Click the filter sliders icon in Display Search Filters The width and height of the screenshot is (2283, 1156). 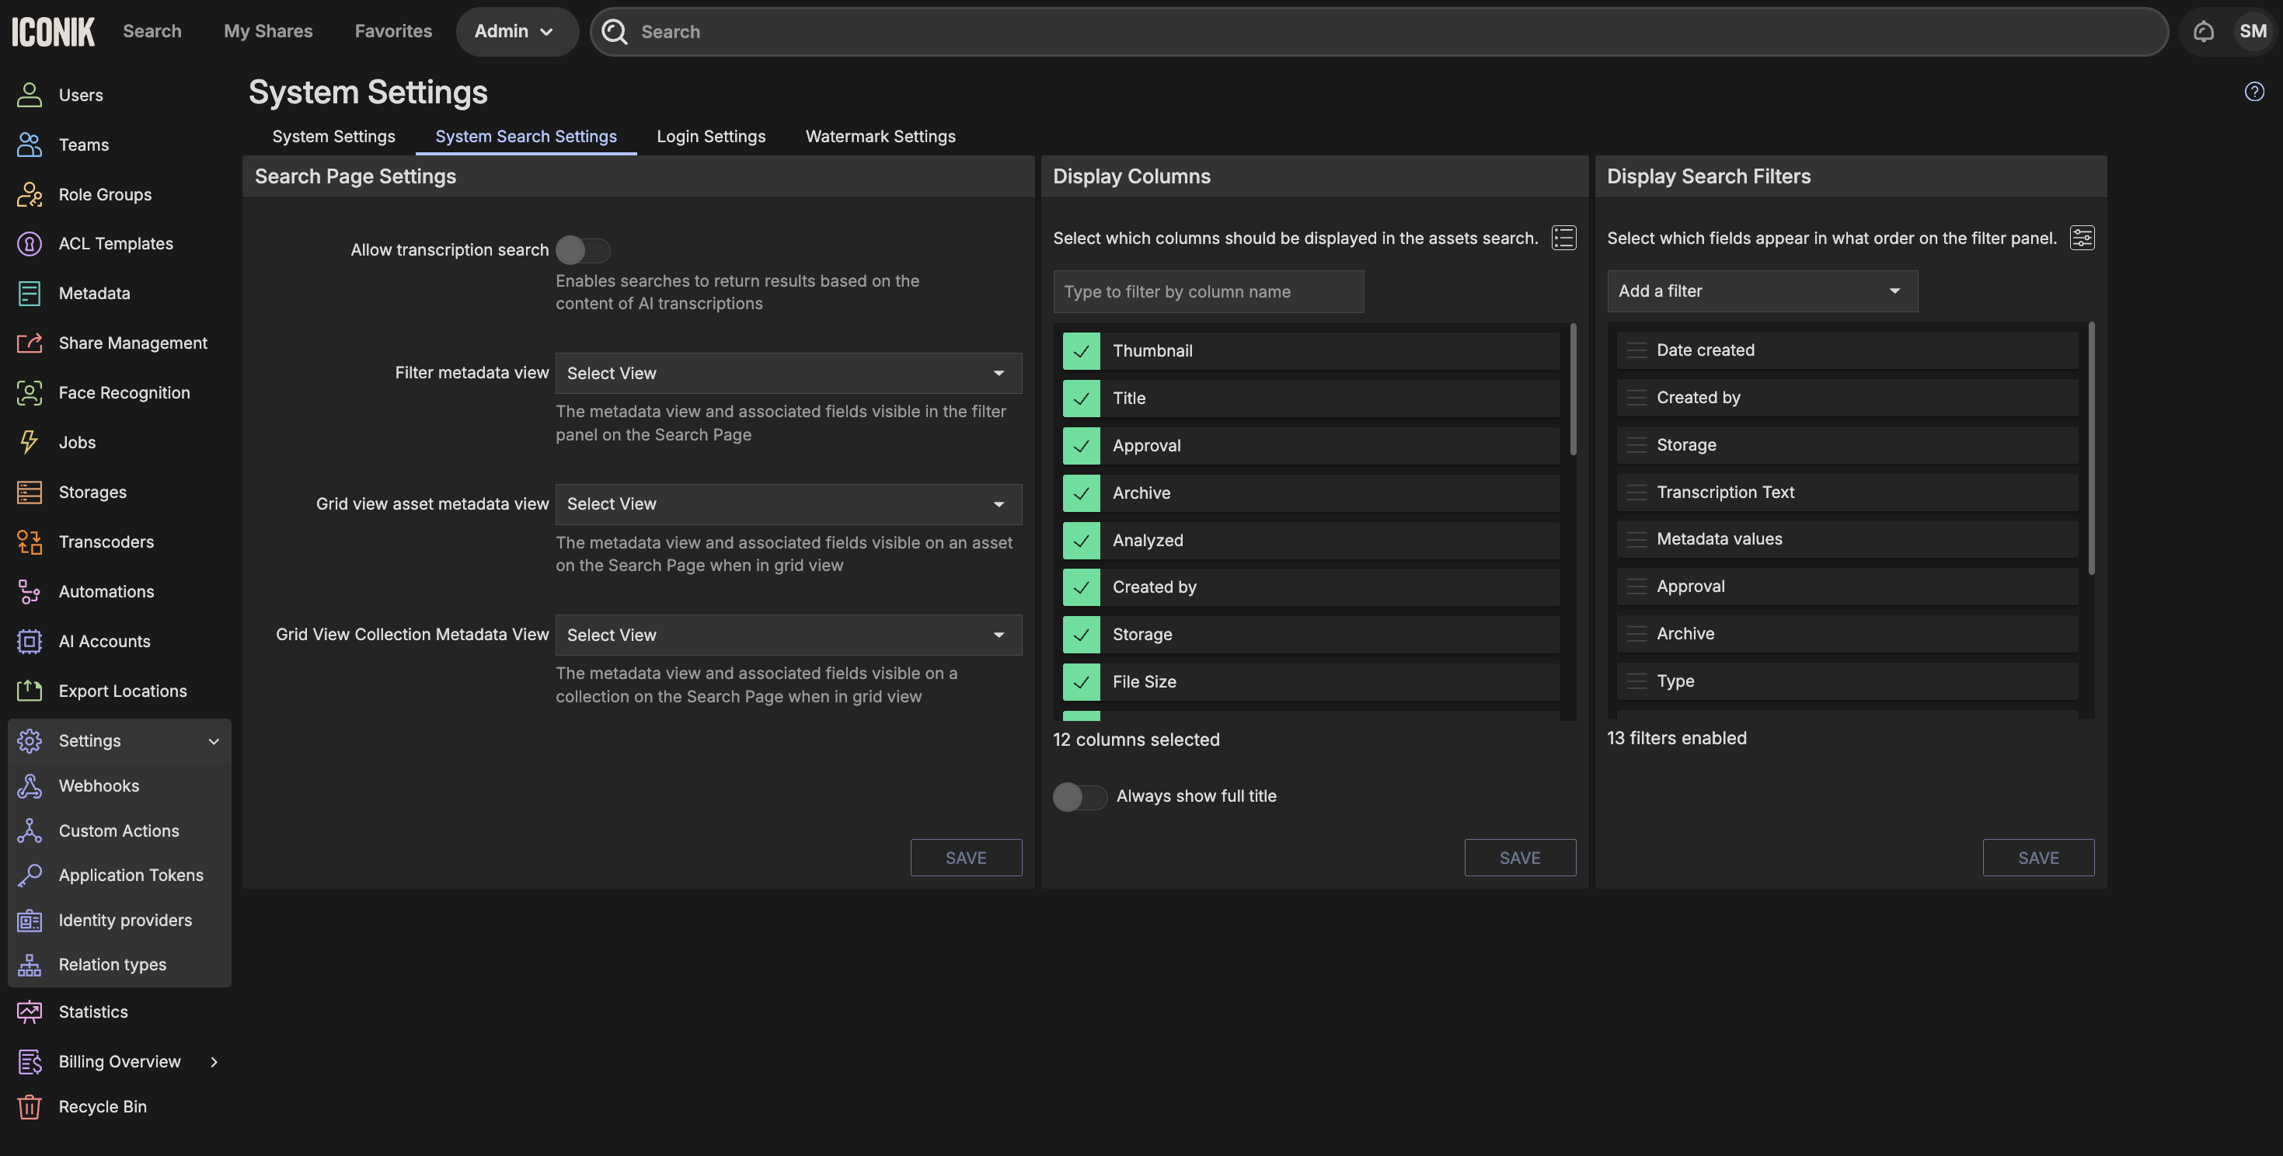[x=2081, y=238]
